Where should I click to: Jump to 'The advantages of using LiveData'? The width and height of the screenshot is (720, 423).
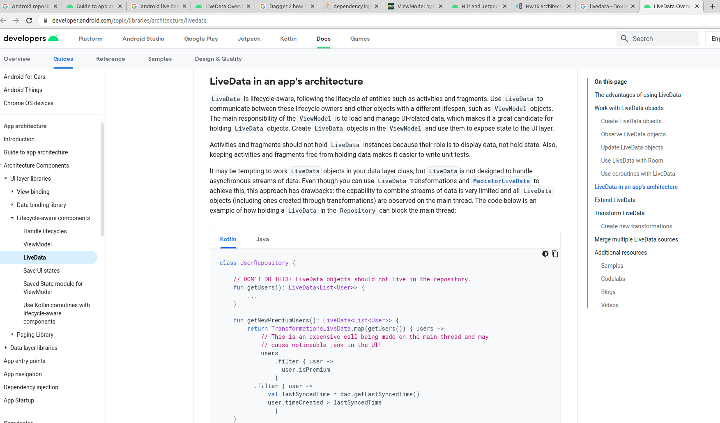tap(637, 95)
